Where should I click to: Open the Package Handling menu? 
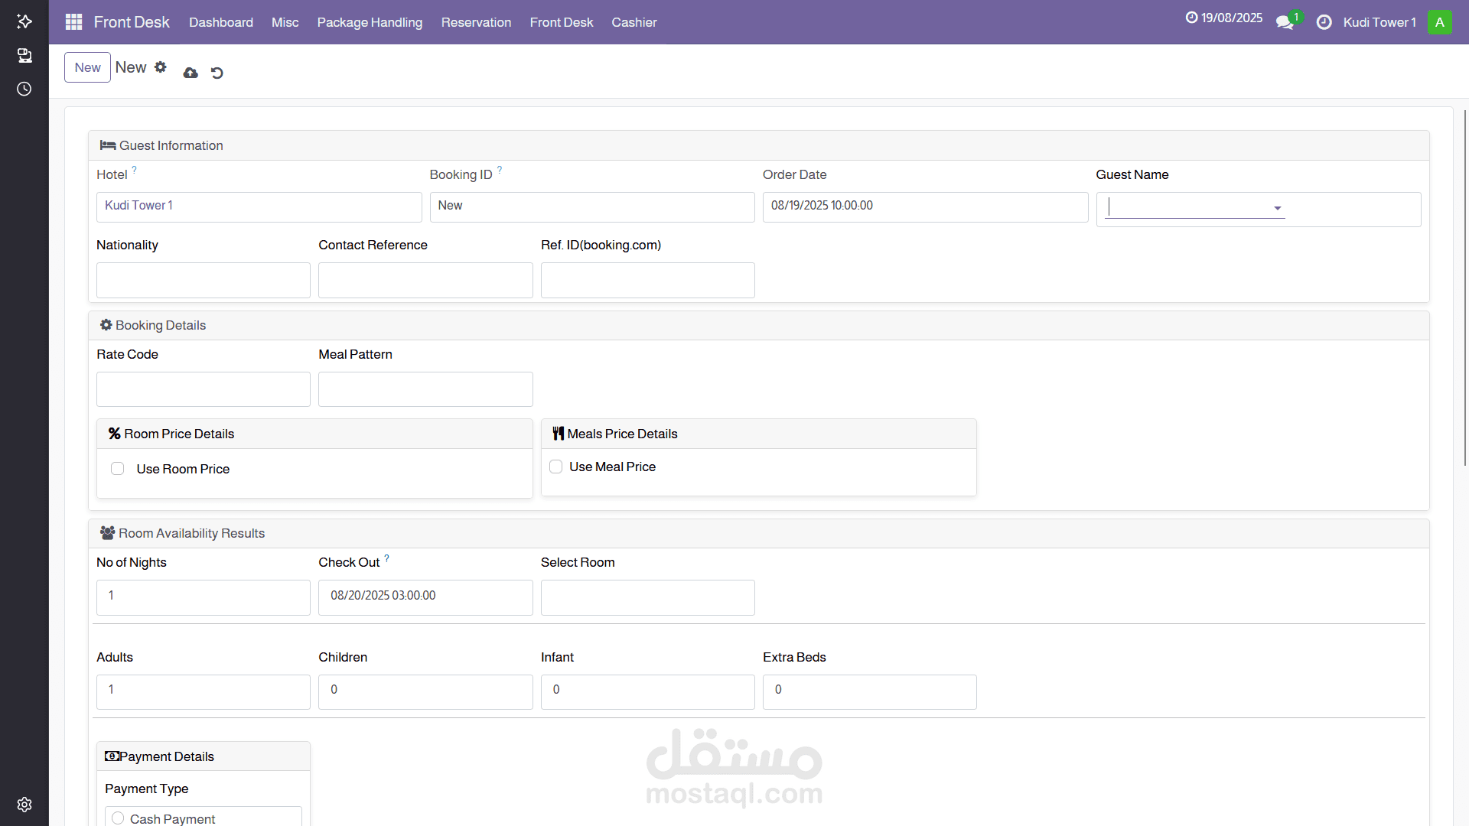tap(370, 22)
